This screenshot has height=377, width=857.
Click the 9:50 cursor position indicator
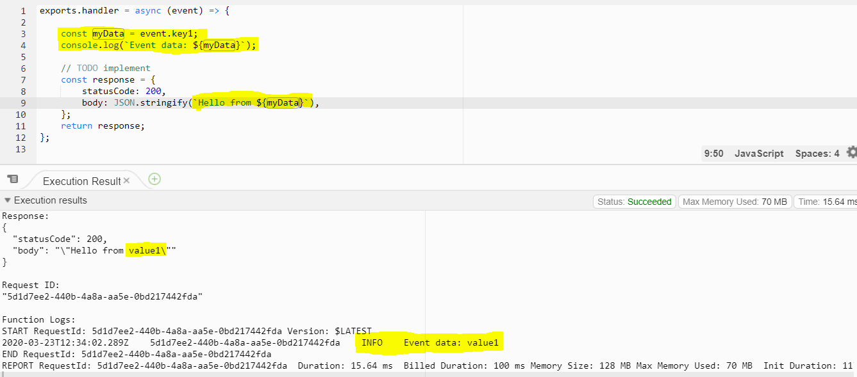tap(713, 154)
